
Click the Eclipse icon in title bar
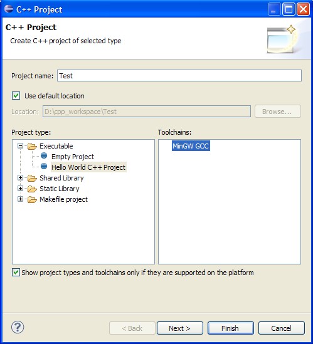[x=9, y=9]
